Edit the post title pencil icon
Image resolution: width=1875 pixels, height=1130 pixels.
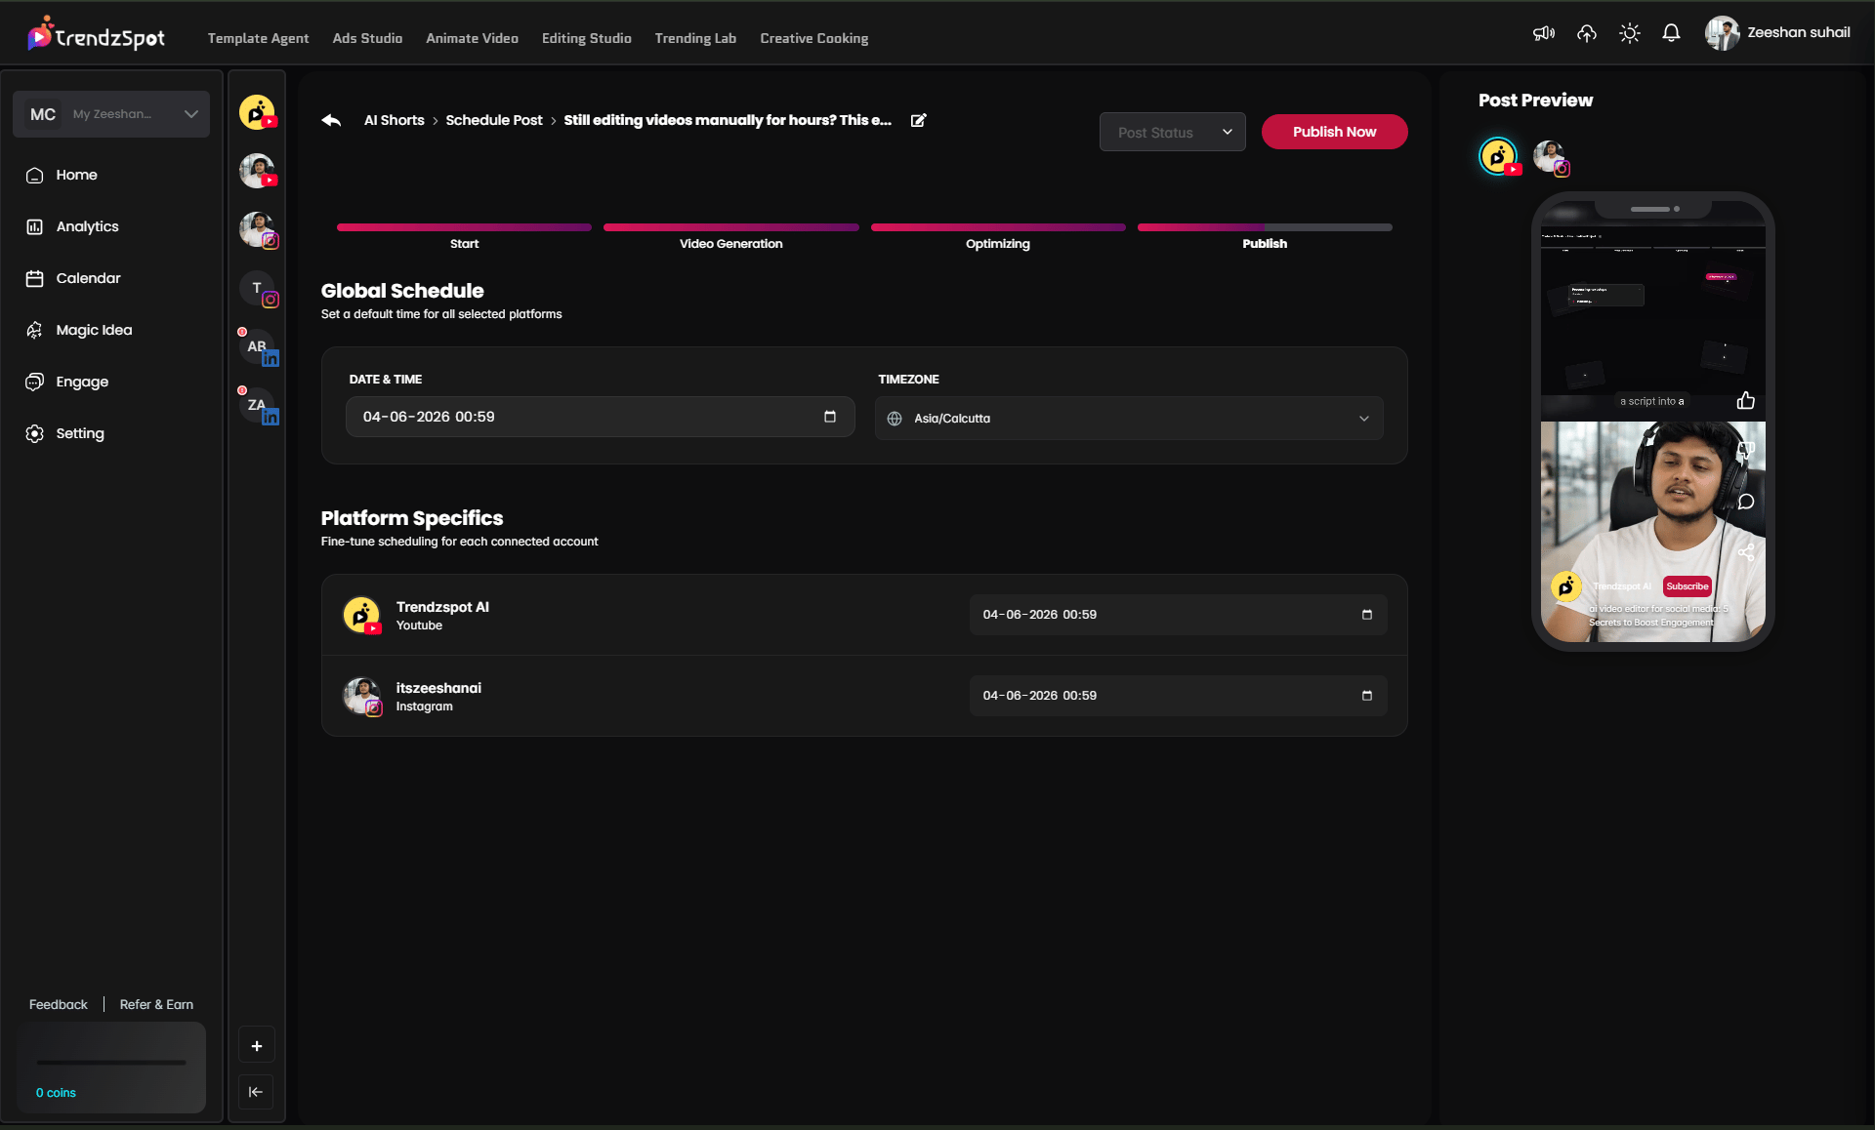point(918,120)
